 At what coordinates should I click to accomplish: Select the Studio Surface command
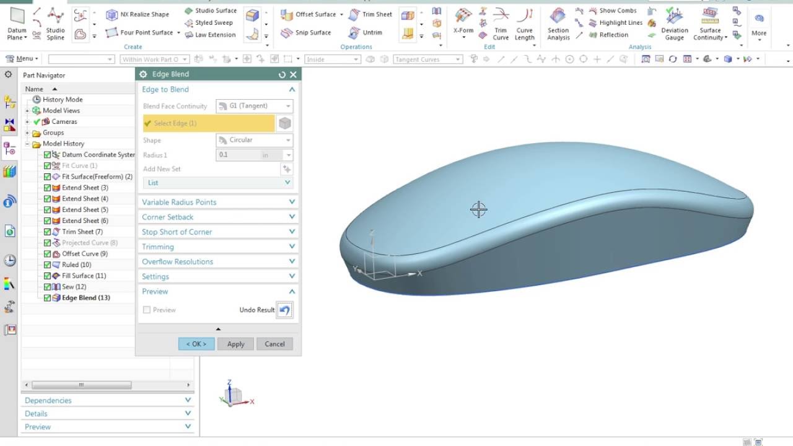click(210, 11)
